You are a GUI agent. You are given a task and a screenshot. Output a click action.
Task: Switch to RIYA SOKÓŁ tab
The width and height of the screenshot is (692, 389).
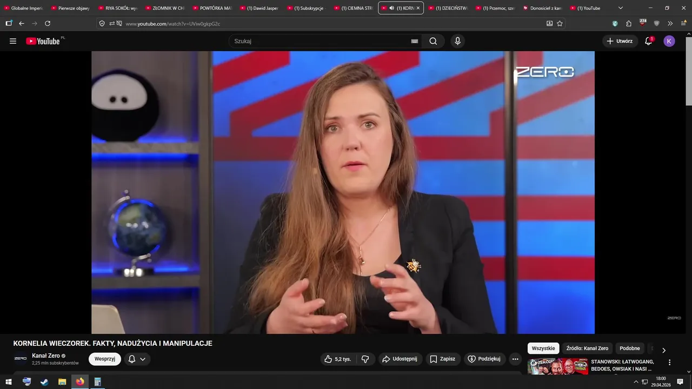coord(118,8)
